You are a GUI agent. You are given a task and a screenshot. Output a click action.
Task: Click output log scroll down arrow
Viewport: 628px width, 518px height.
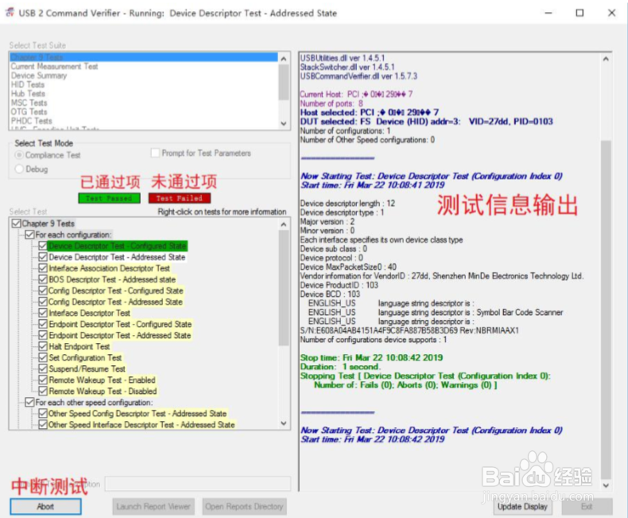click(606, 485)
